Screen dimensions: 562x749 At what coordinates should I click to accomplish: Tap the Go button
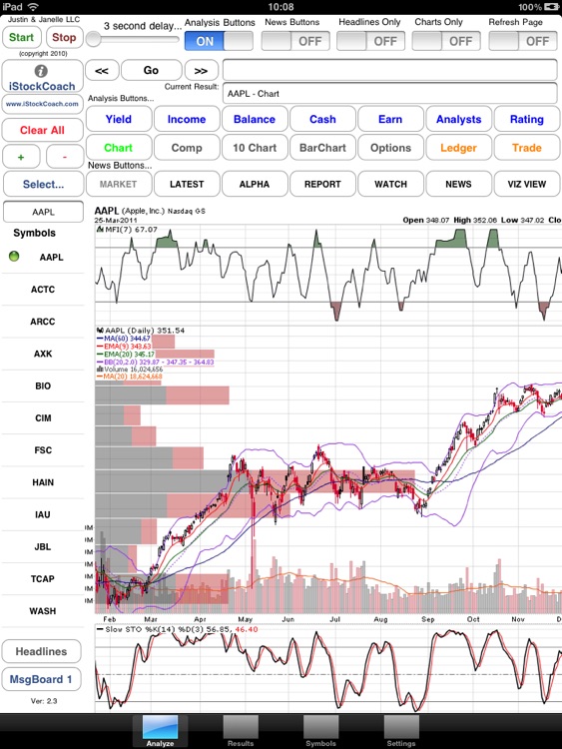click(152, 71)
